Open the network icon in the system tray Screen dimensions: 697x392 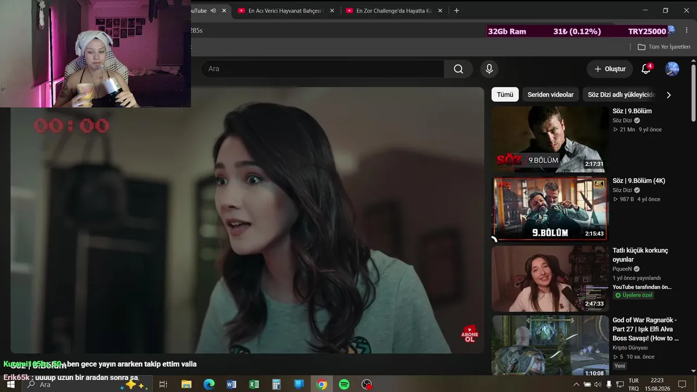620,384
